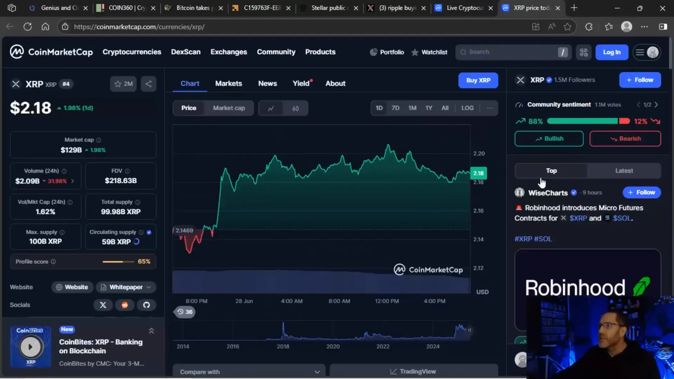Click the browser address bar URL
674x379 pixels.
[139, 27]
